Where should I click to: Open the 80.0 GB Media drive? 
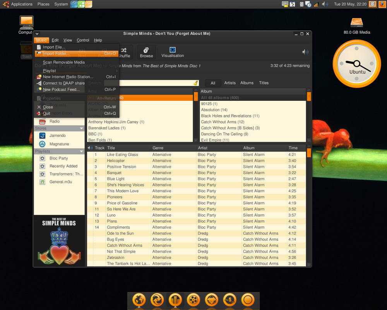[x=357, y=26]
